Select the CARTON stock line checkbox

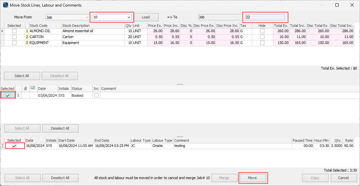coord(14,37)
